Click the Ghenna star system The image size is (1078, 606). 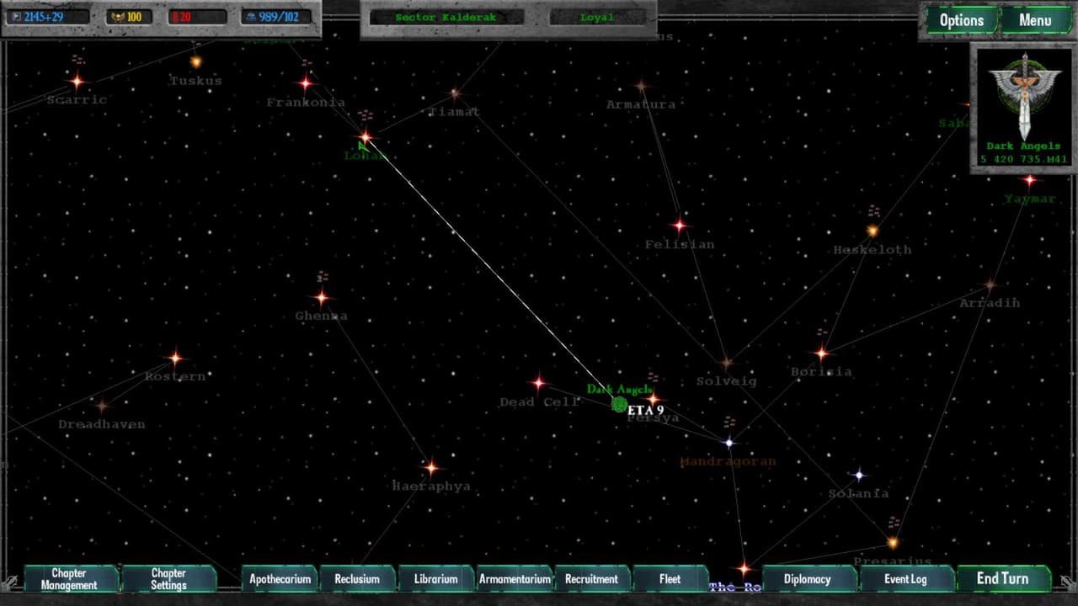pos(321,297)
